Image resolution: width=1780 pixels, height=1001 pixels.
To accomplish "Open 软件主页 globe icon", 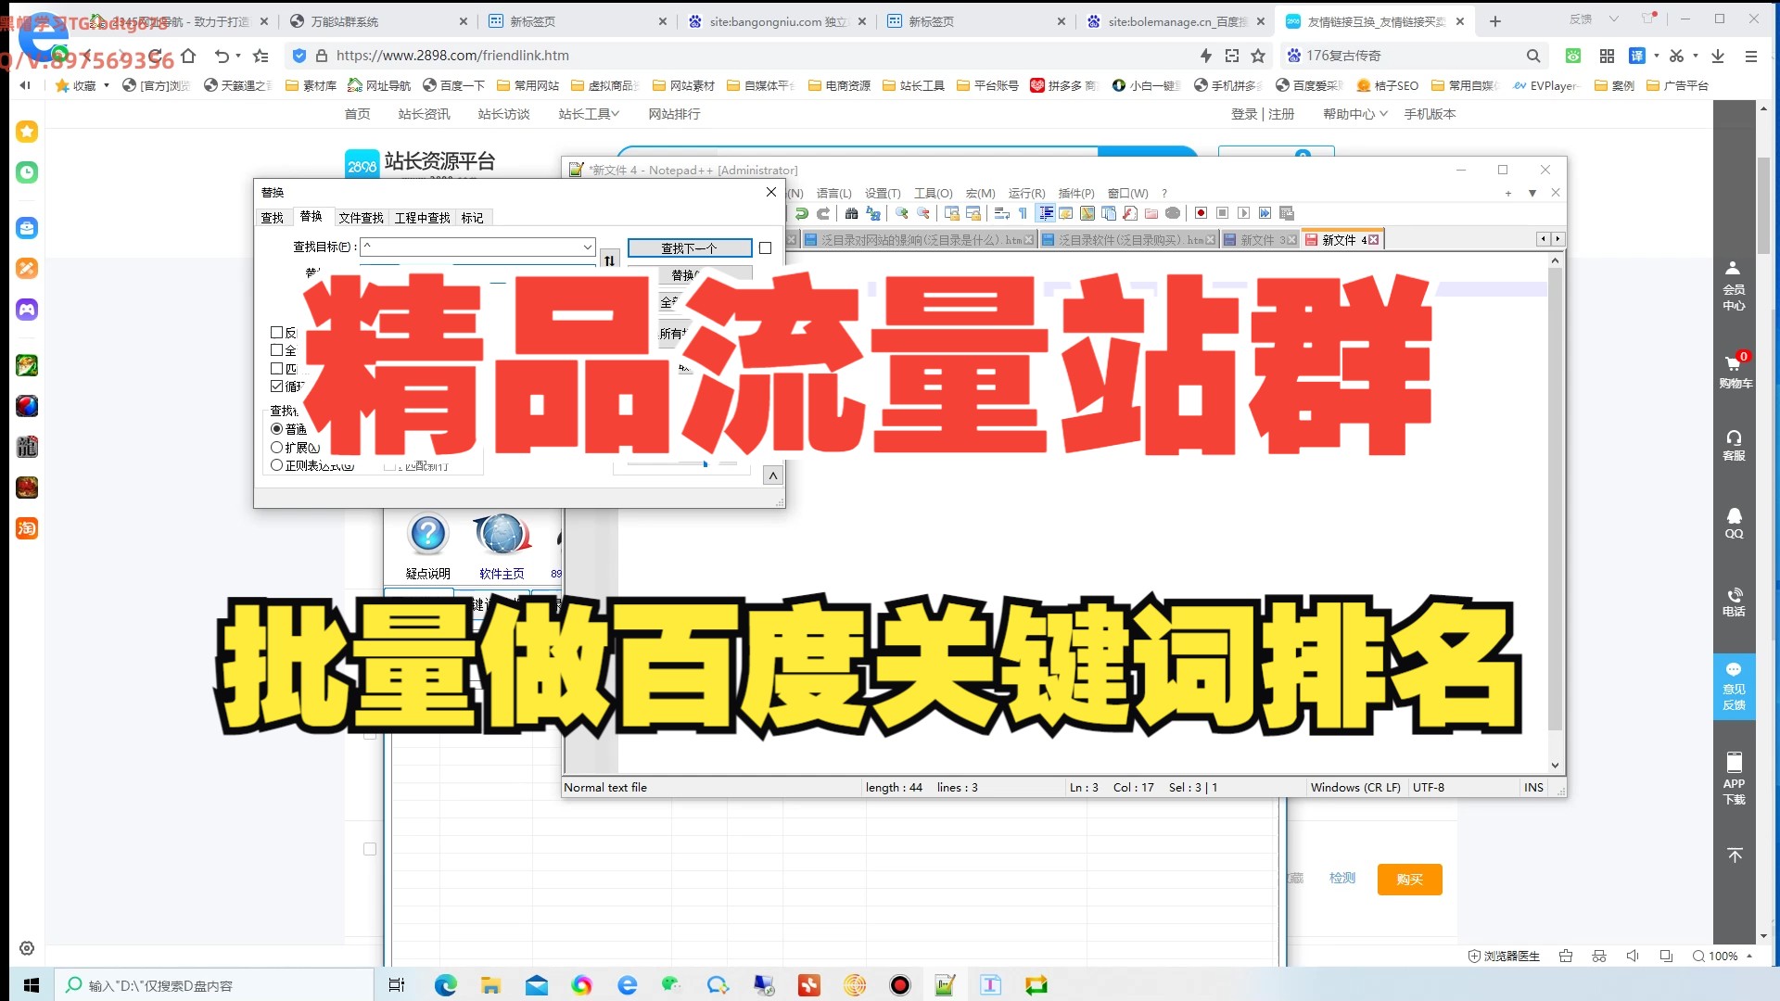I will click(x=502, y=547).
